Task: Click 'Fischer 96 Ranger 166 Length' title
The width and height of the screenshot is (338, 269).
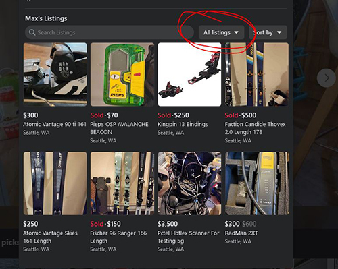Action: coord(118,237)
